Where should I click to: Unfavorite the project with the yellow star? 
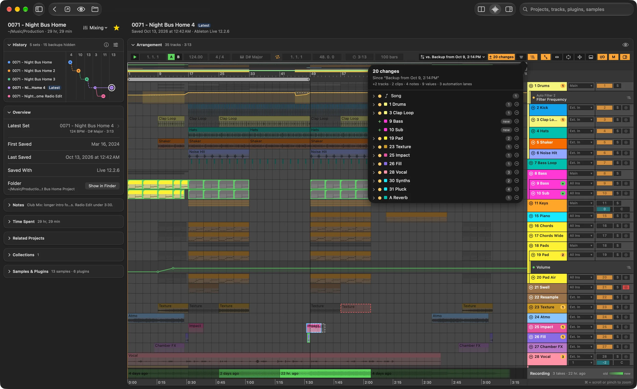(x=117, y=28)
